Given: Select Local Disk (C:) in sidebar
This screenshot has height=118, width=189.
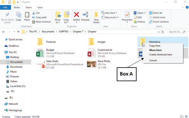Looking at the screenshot, I should pos(16,86).
